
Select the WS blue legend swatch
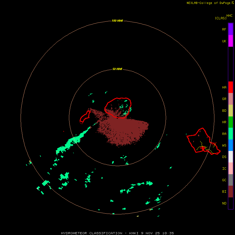click(x=231, y=145)
